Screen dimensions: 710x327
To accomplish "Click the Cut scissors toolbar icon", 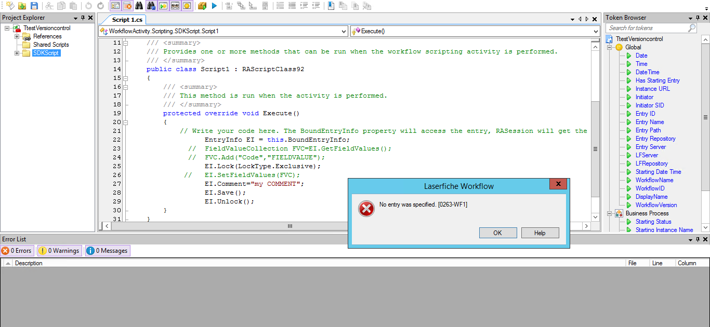I will coord(49,6).
